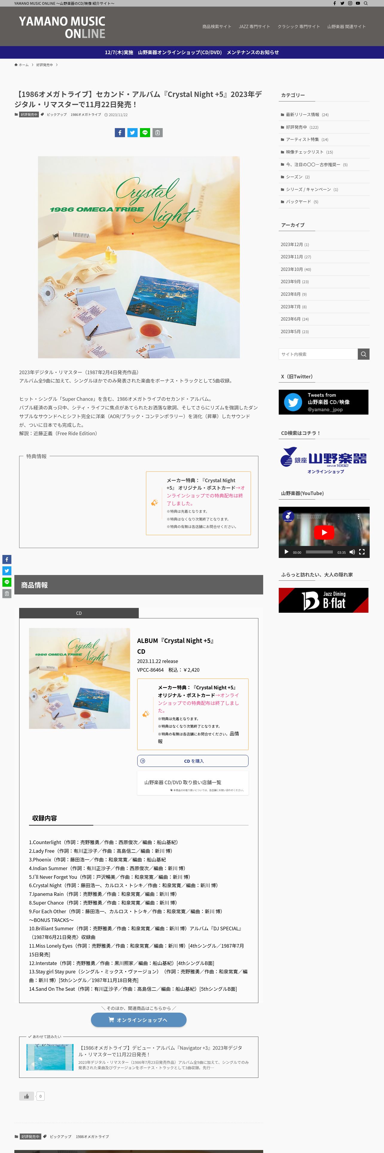The height and width of the screenshot is (1153, 384).
Task: Seek using the video progress bar
Action: (319, 552)
